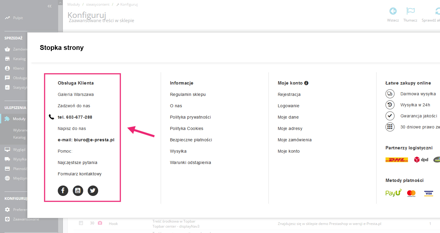Click the PayU payment logo
This screenshot has width=440, height=233.
pos(393,193)
